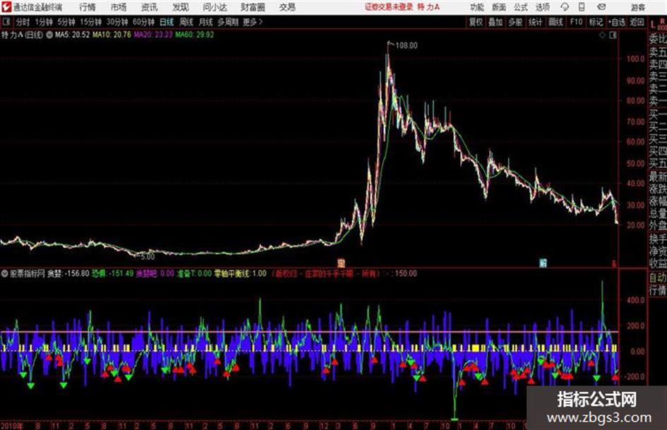Click the 画线 drawing button

click(555, 22)
